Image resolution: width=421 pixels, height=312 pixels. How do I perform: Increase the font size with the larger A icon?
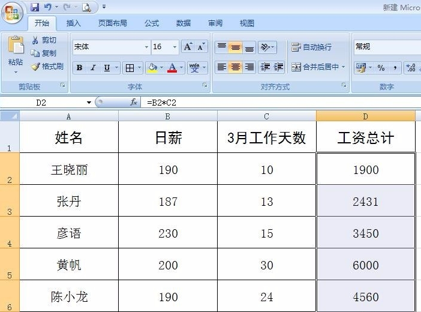pos(188,47)
